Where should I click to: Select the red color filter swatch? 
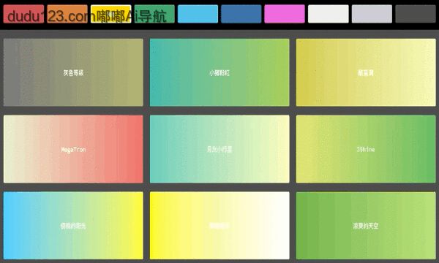[24, 14]
